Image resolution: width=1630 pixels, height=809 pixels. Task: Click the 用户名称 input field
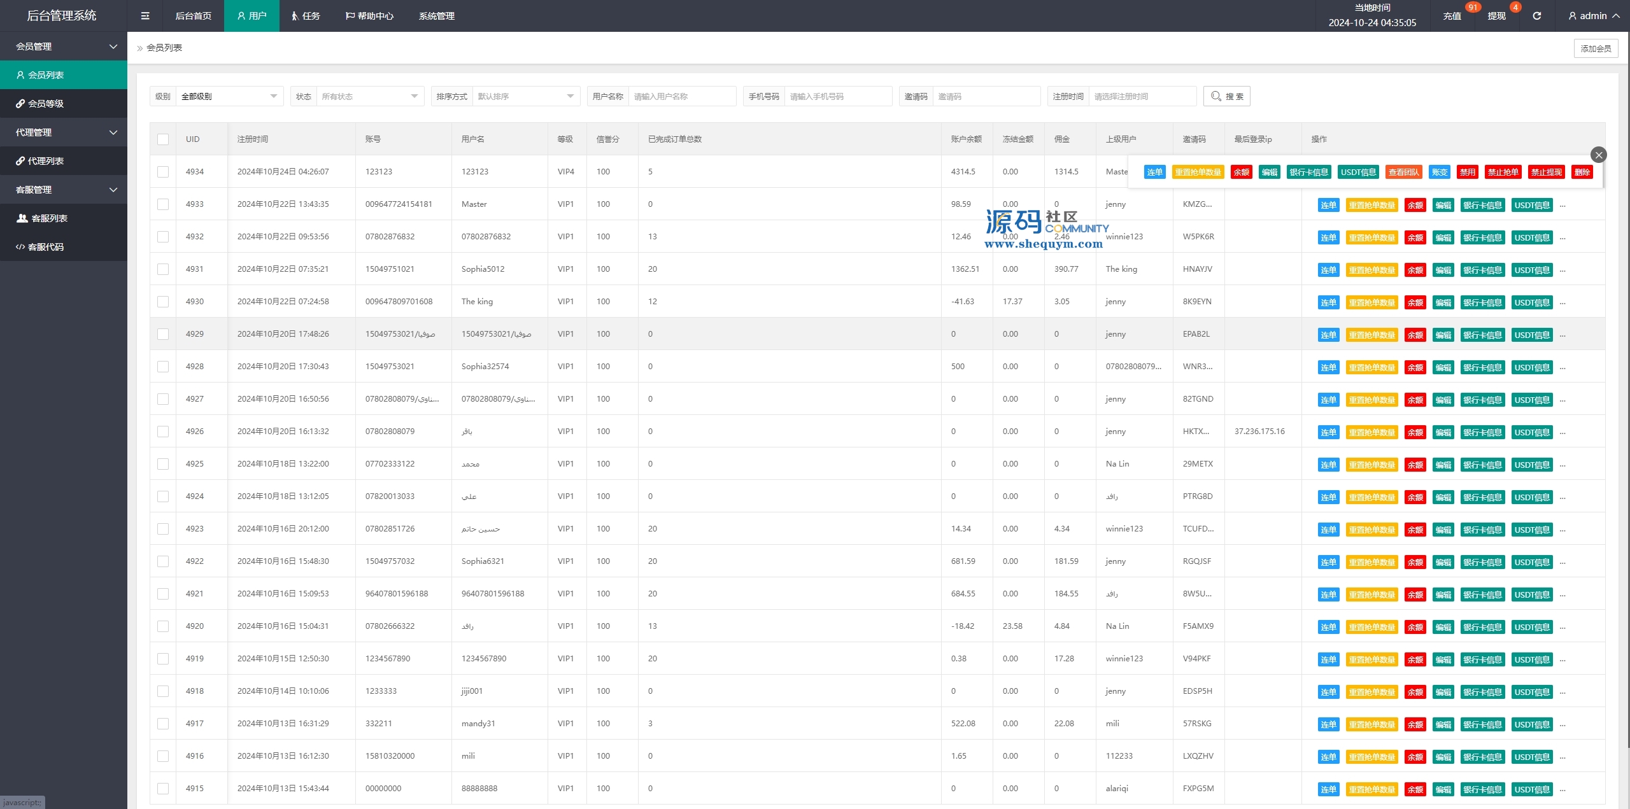(x=681, y=96)
